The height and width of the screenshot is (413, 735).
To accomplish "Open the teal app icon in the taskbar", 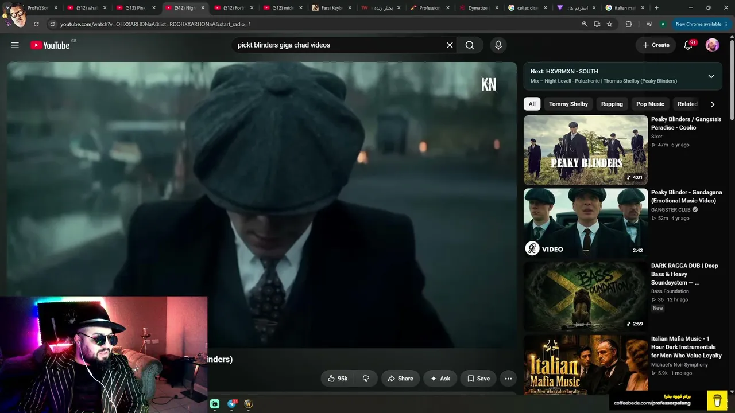I will click(x=215, y=404).
